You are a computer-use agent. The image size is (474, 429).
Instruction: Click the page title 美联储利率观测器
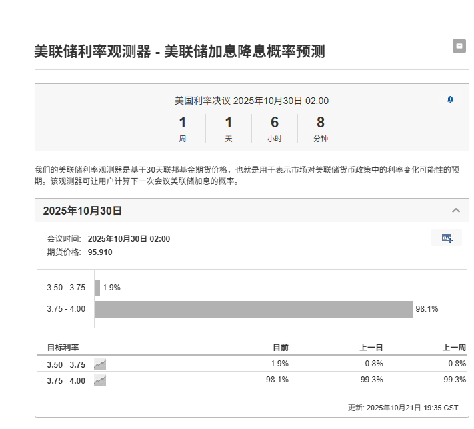click(93, 51)
